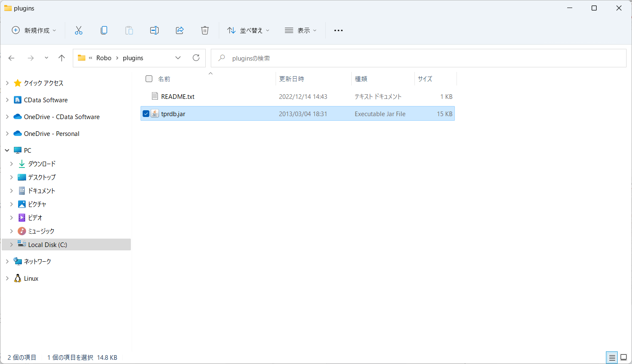
Task: Click the CData Software building icon
Action: (18, 100)
